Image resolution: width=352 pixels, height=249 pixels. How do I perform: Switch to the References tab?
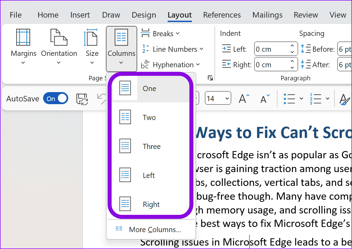click(222, 15)
